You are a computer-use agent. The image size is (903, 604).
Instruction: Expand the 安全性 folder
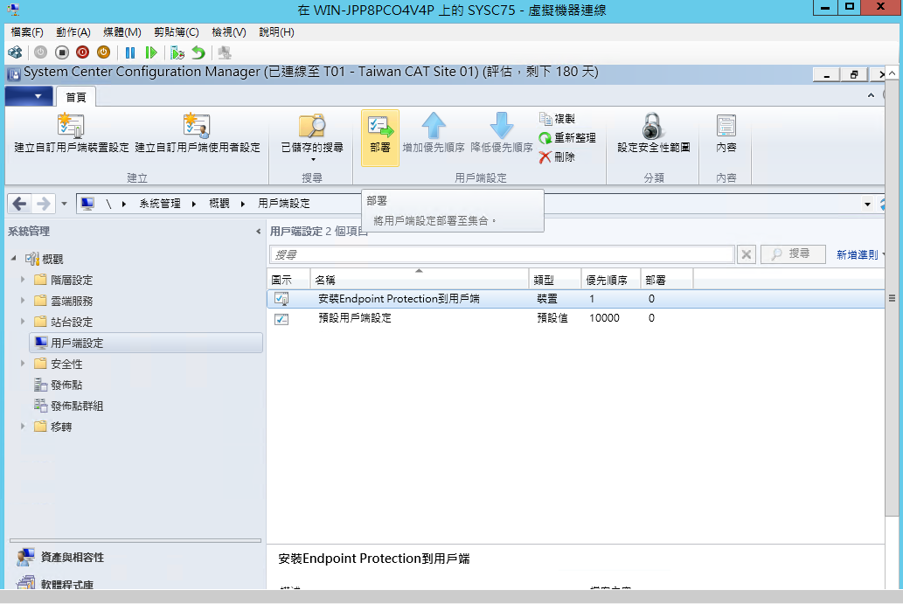(23, 364)
